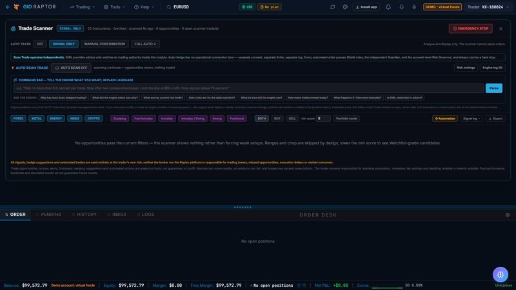This screenshot has height=290, width=516.
Task: Switch to the ORDER tab
Action: pos(15,215)
